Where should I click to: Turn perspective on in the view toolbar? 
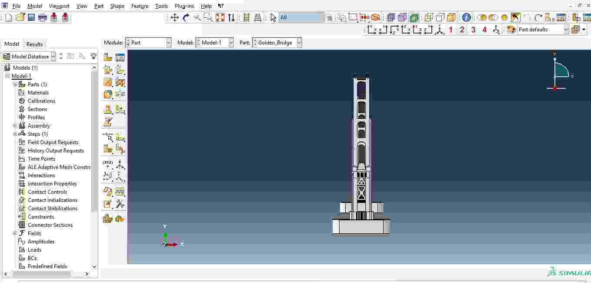[257, 17]
